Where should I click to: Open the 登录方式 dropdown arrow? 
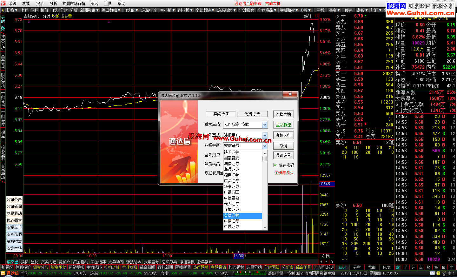click(265, 135)
